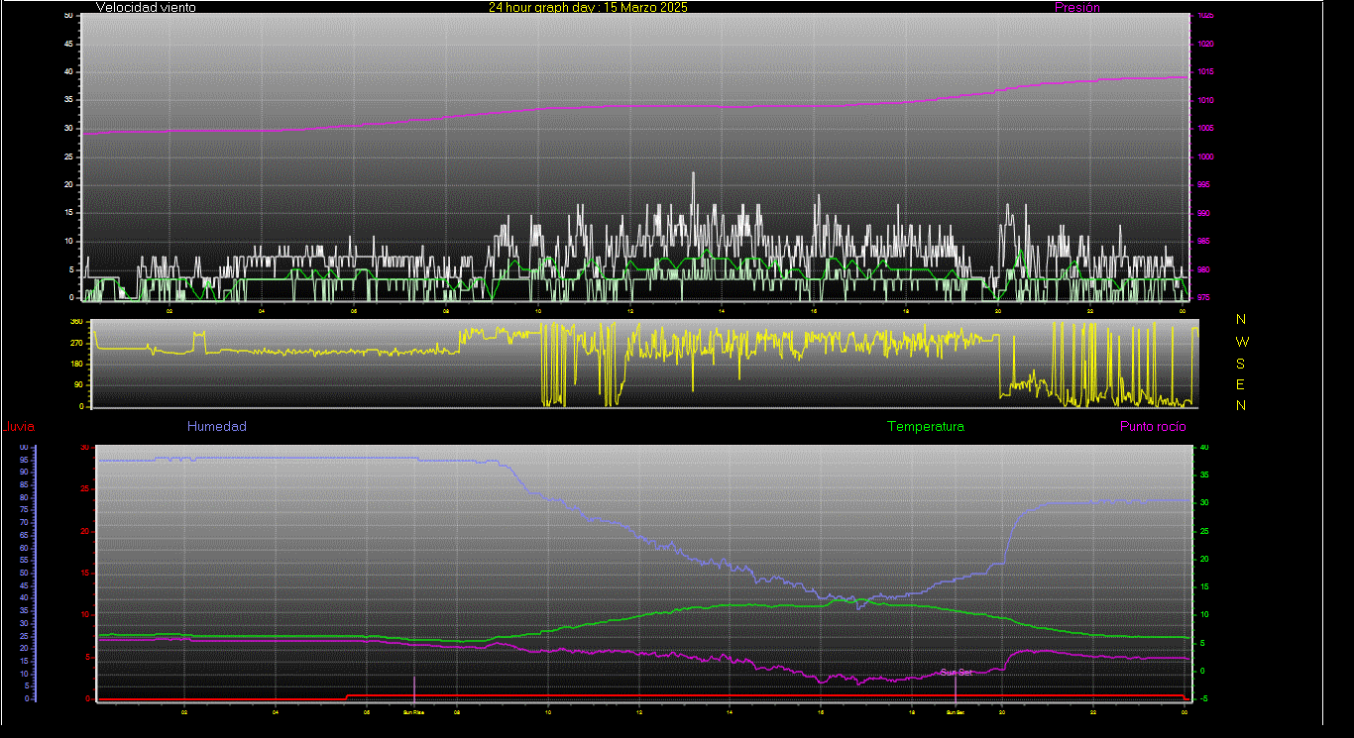Click the 'S' wind direction letter

click(1241, 363)
